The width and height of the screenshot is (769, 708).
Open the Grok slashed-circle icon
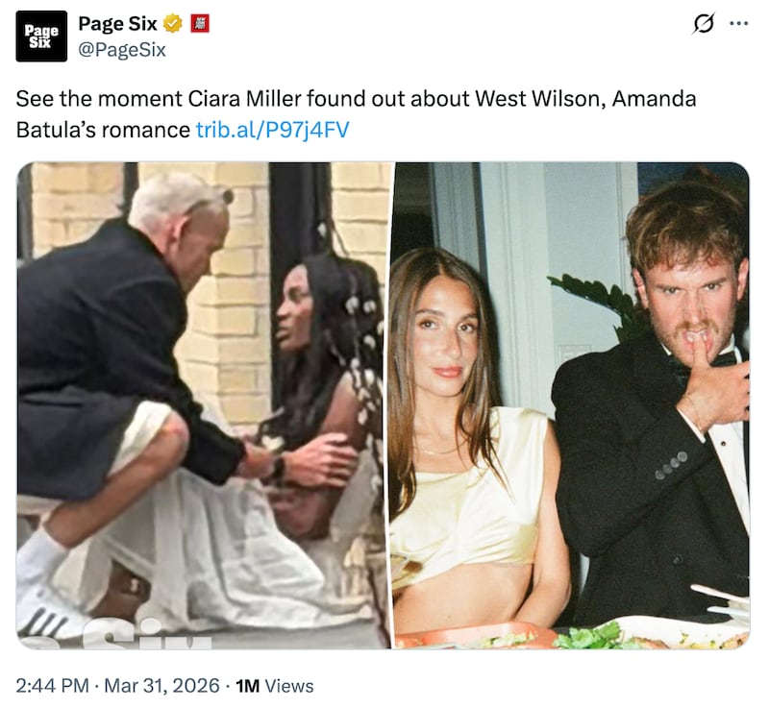point(703,26)
